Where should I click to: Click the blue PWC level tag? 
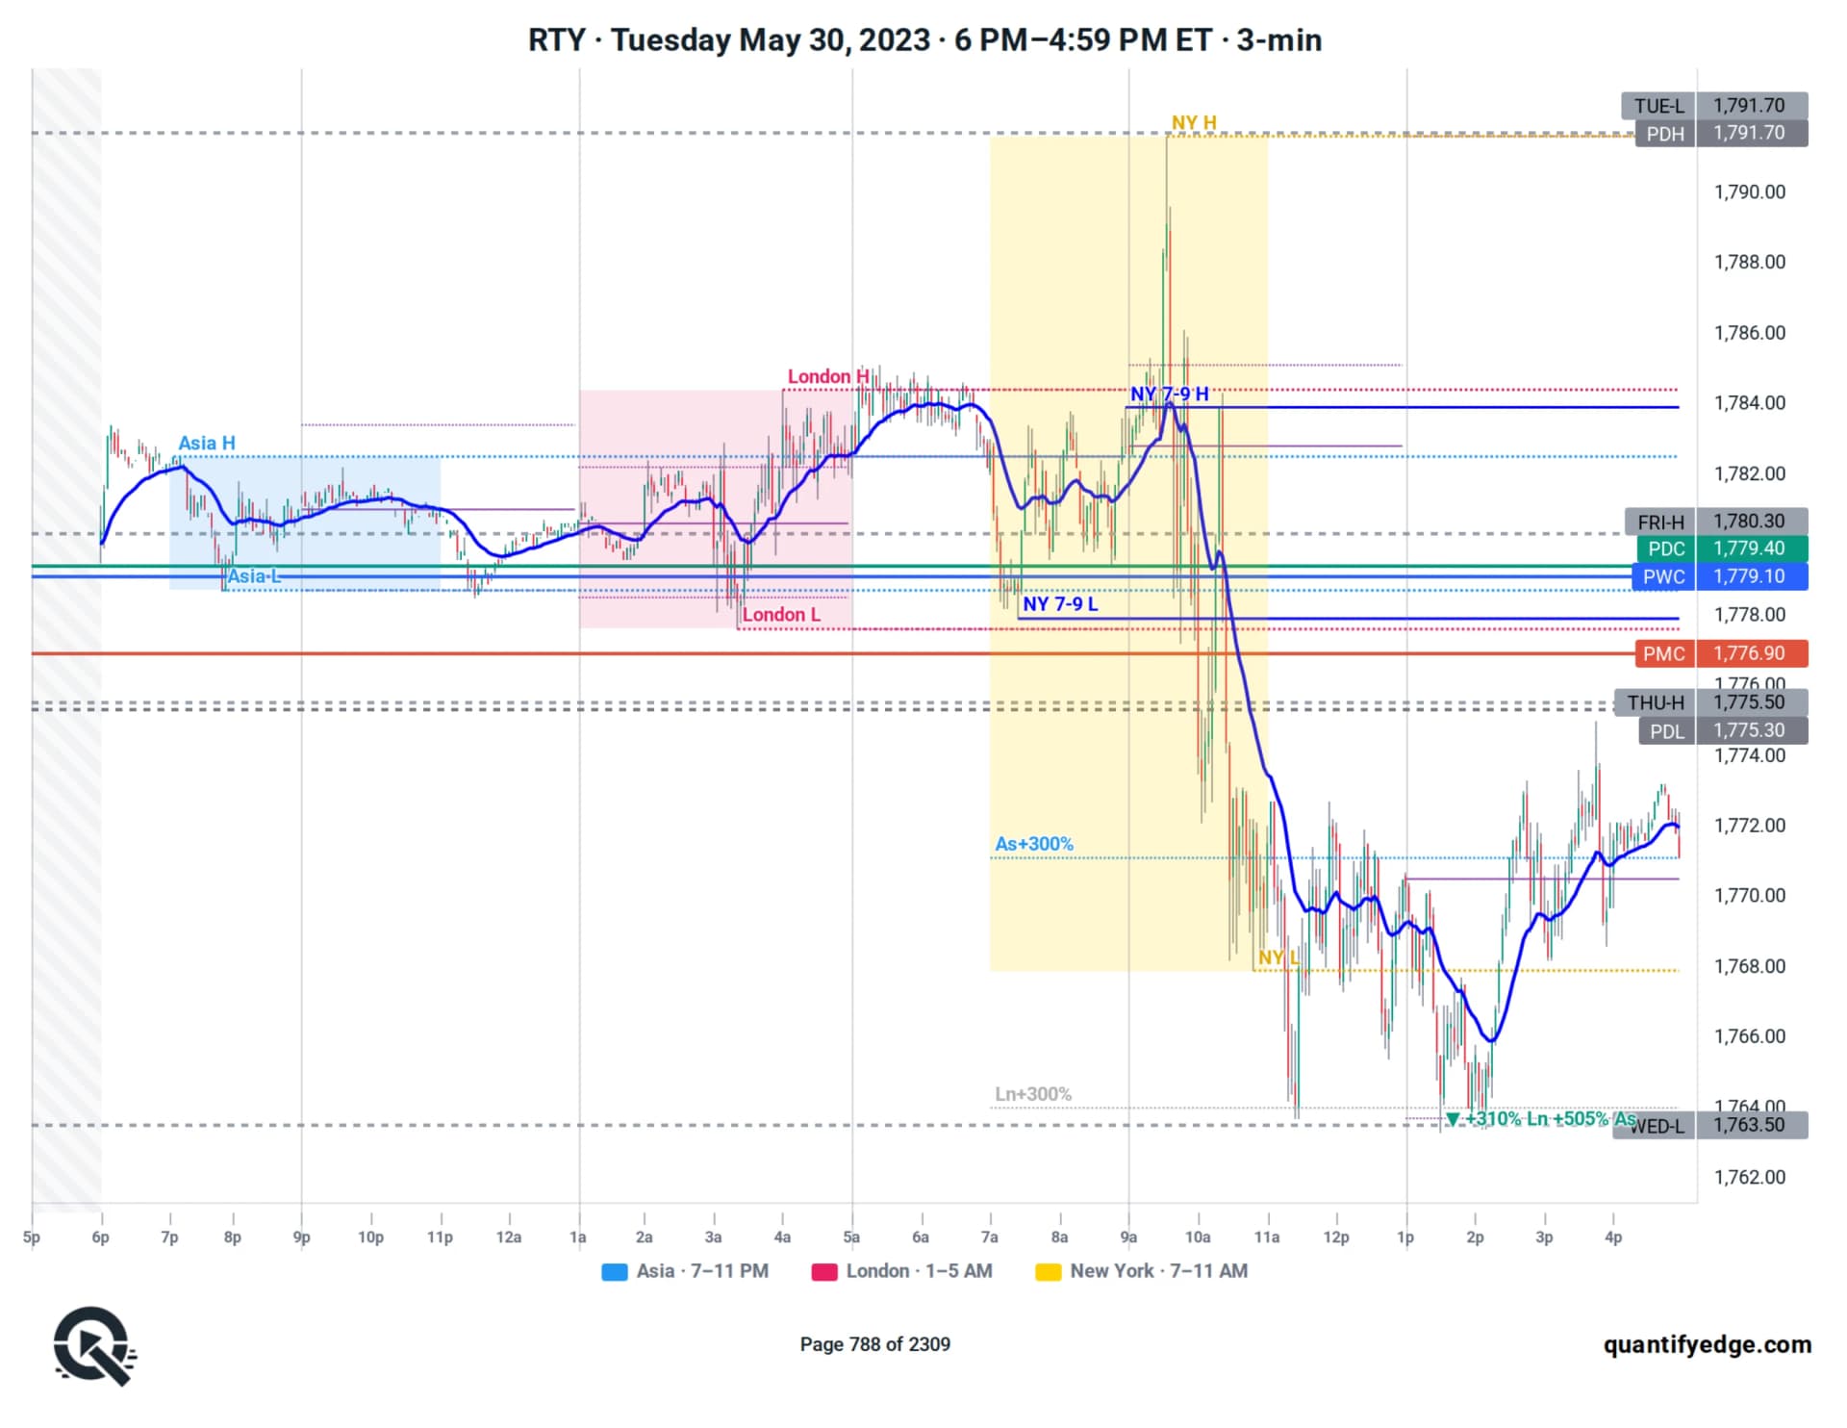(x=1663, y=576)
